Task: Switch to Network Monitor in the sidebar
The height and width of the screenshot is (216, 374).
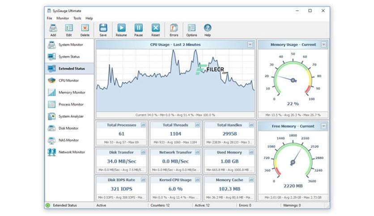Action: (72, 152)
